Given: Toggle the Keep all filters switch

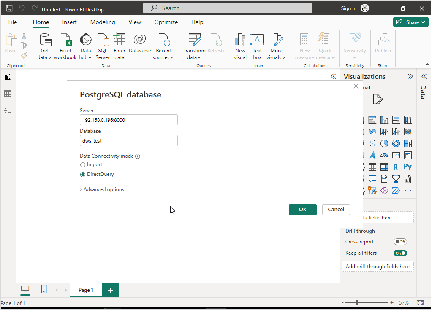Looking at the screenshot, I should click(x=400, y=253).
